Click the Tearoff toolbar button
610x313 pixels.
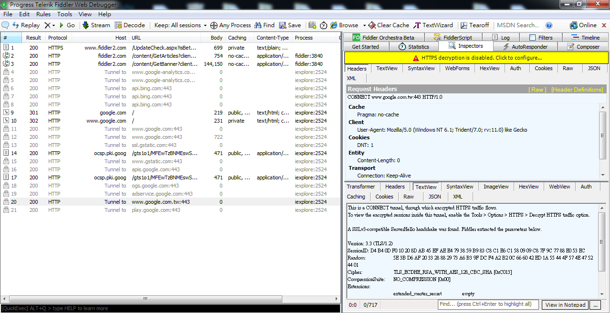click(475, 25)
